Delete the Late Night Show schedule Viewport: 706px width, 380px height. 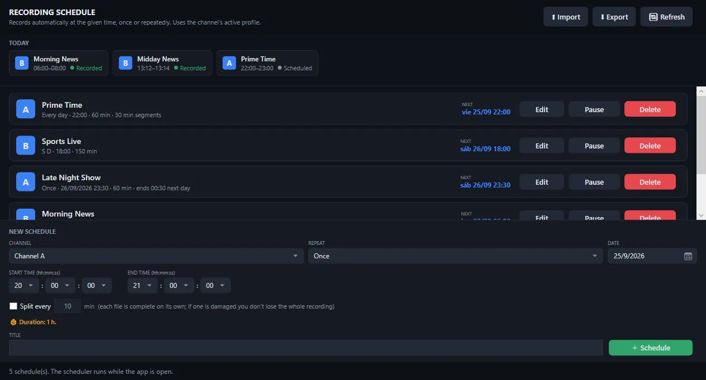[x=650, y=182]
